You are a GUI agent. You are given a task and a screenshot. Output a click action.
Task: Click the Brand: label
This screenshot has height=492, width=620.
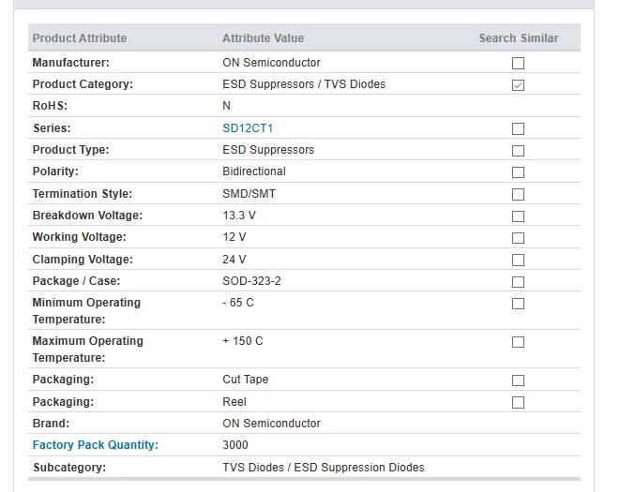51,424
